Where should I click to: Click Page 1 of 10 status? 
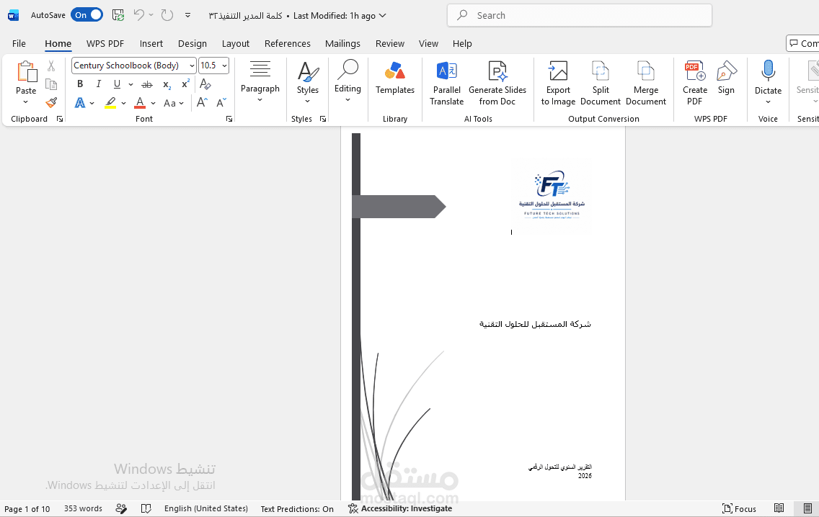pos(27,508)
